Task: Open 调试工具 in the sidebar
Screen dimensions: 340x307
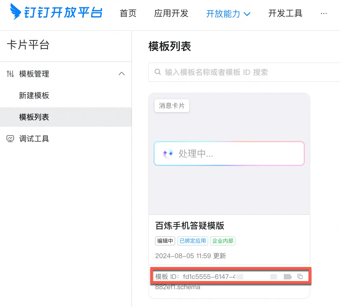Action: (x=34, y=139)
